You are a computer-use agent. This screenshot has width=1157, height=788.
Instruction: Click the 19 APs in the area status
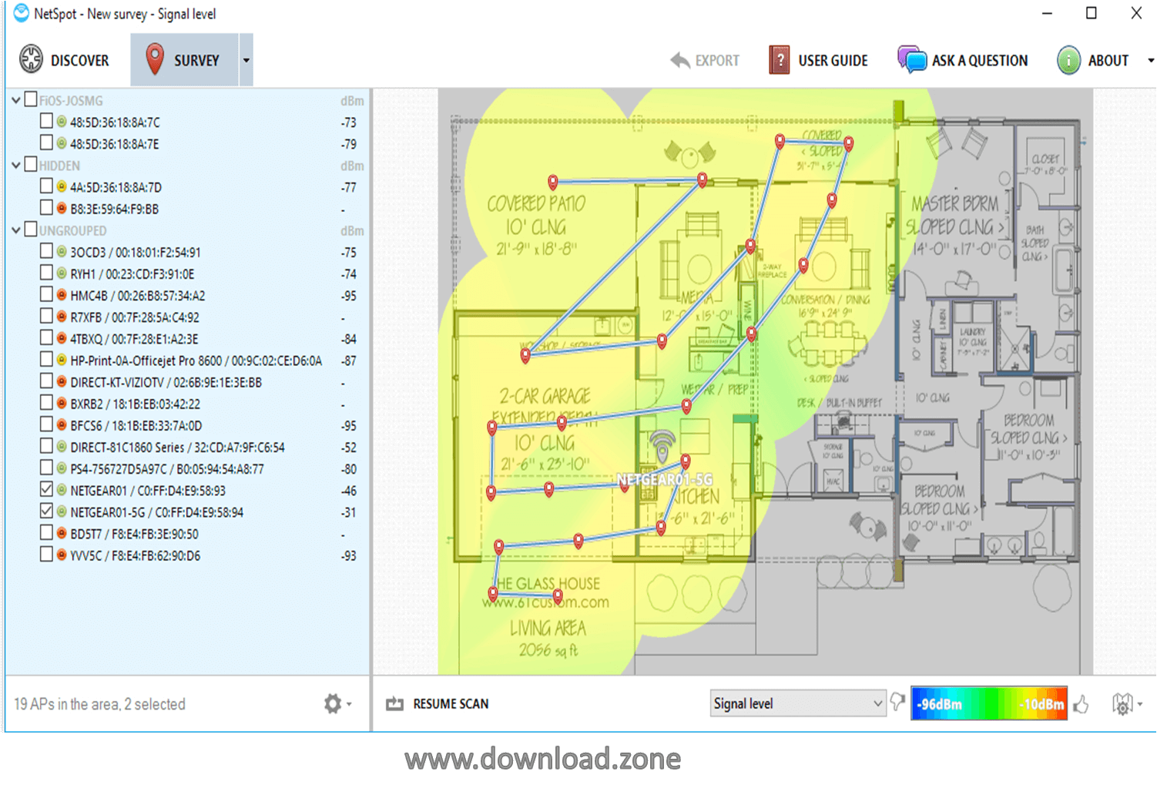(x=99, y=704)
